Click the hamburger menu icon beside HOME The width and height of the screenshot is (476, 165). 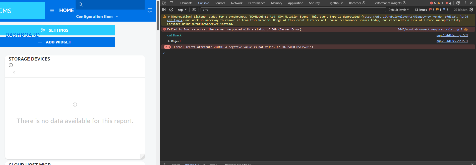[52, 11]
